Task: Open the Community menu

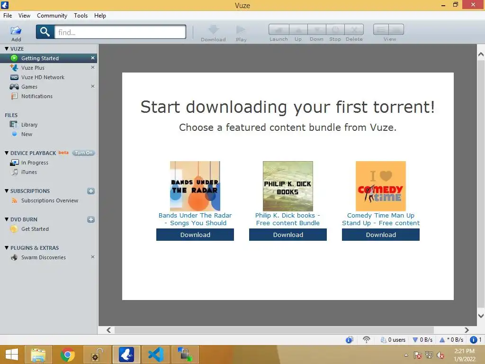Action: [52, 16]
